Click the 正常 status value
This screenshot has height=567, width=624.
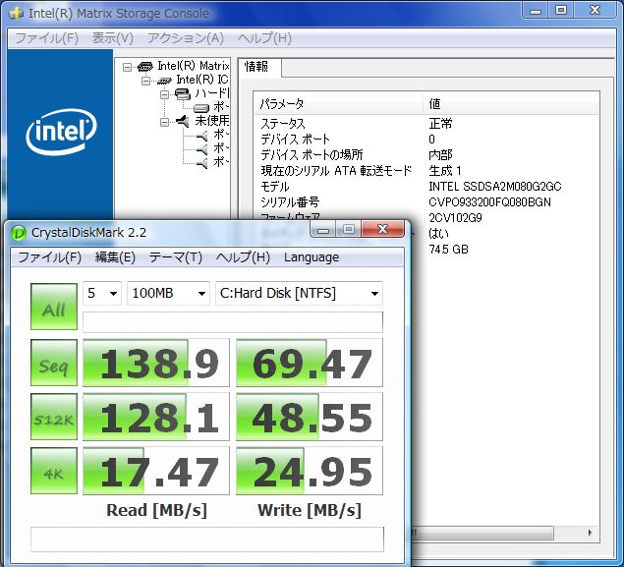pos(440,124)
